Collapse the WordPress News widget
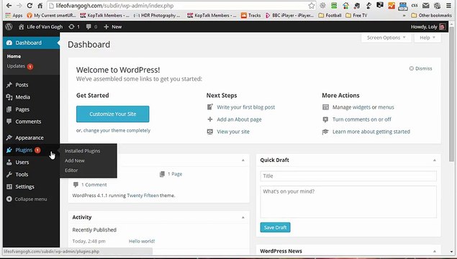Screen dimensions: 457x259 click(x=434, y=251)
